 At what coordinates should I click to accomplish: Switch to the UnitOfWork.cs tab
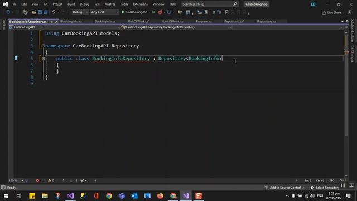tap(139, 21)
